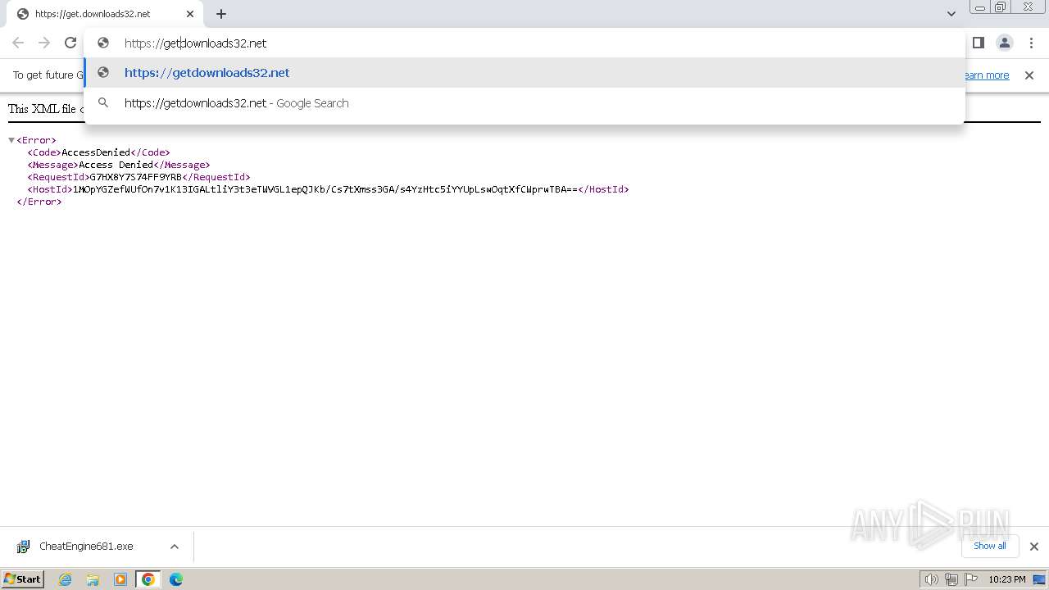This screenshot has width=1049, height=590.
Task: Close the get.downloads32.net tab
Action: click(190, 14)
